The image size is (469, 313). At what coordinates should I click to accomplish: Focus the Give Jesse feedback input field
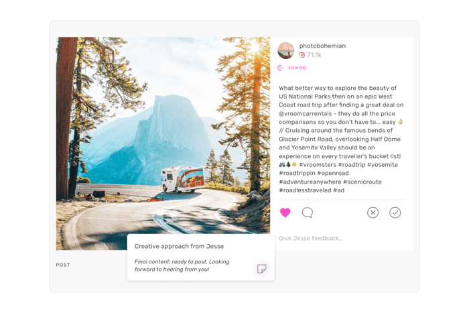coord(342,238)
